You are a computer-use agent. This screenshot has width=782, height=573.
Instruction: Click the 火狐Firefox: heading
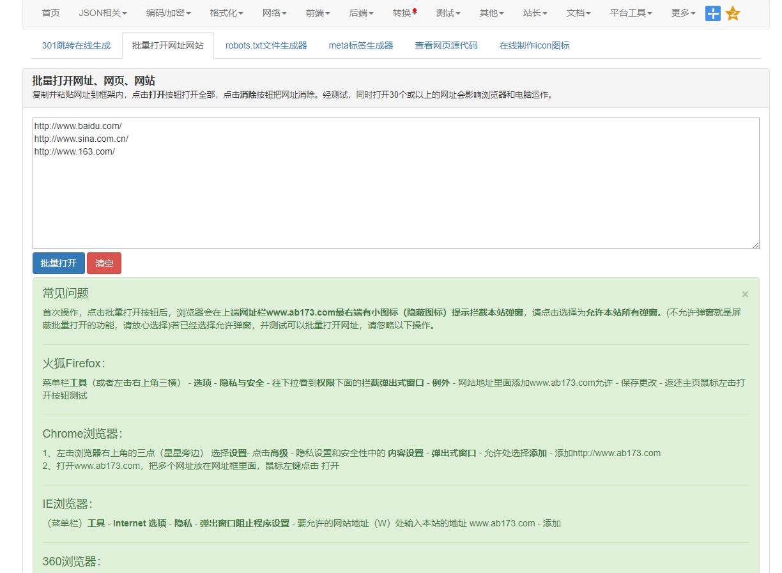(x=74, y=363)
